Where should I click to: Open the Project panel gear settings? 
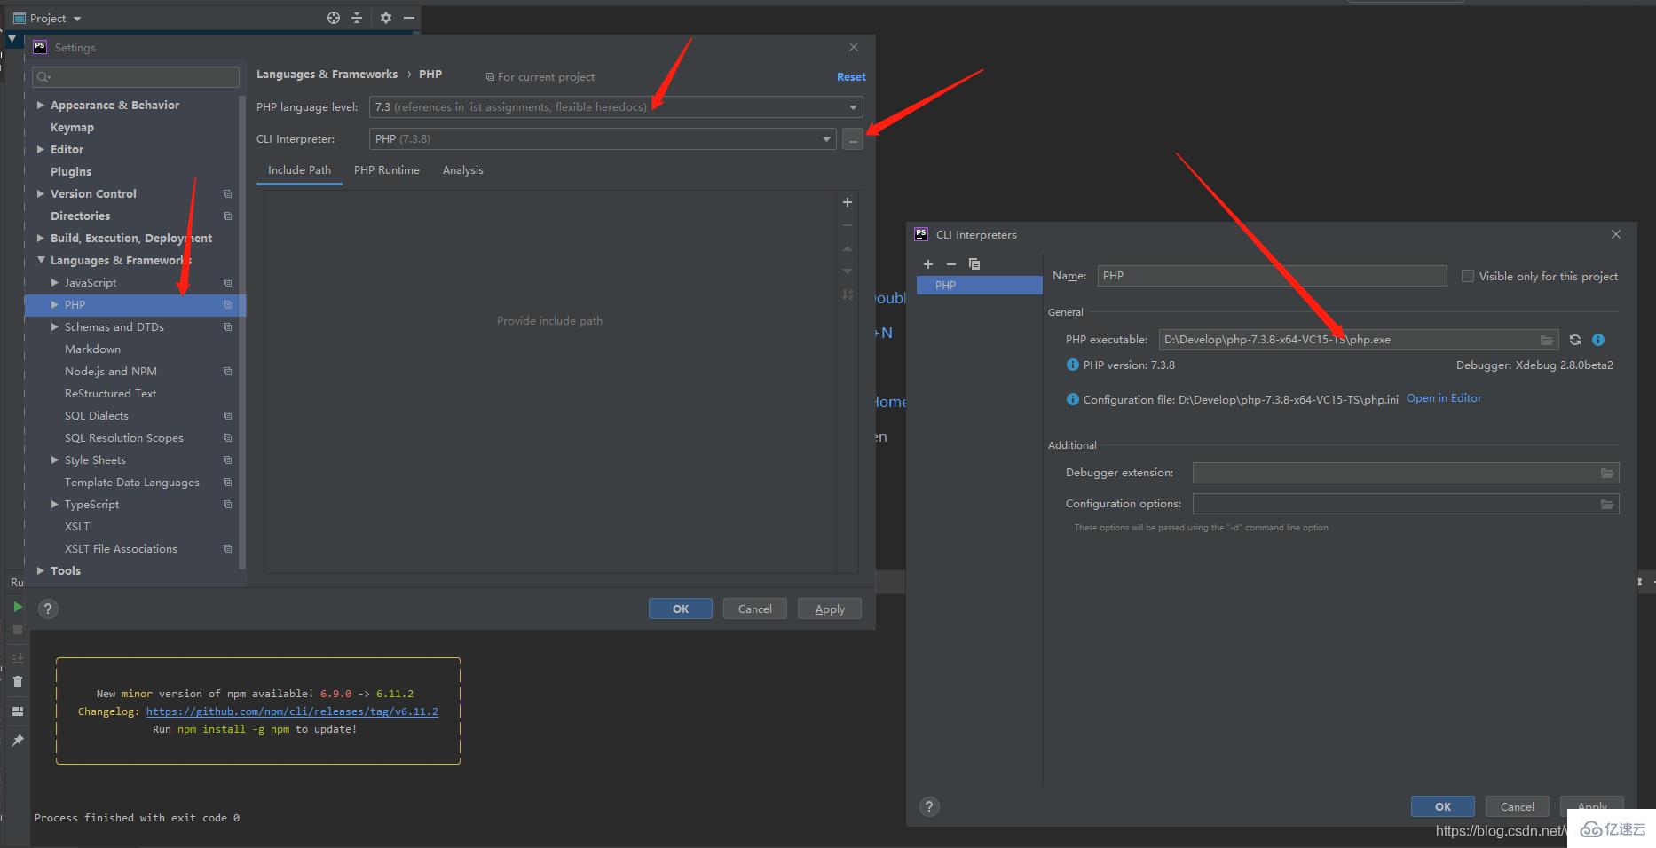pos(386,18)
